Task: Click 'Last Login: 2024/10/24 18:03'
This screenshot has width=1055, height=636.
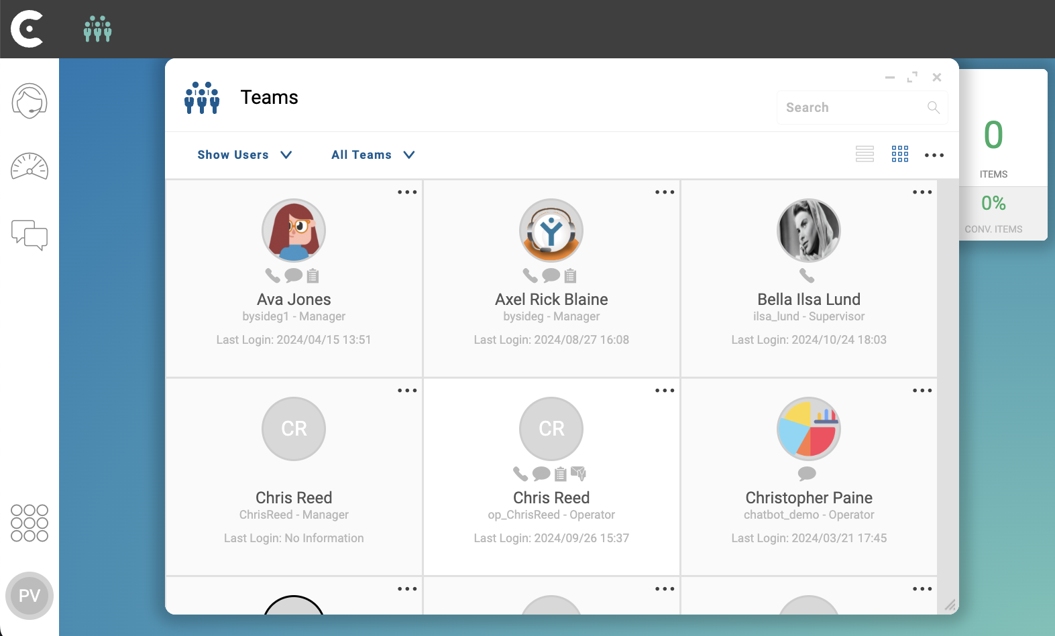Action: pyautogui.click(x=809, y=340)
